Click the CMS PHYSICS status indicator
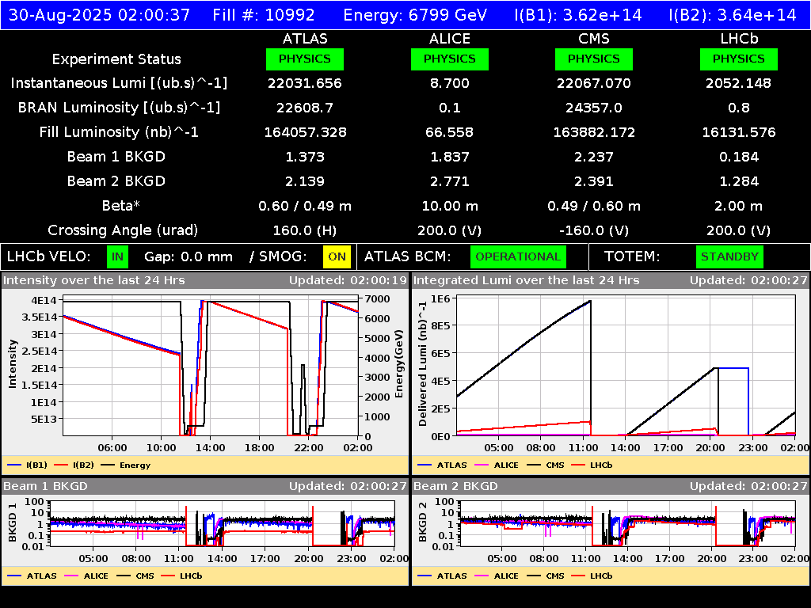This screenshot has width=811, height=608. (x=594, y=59)
